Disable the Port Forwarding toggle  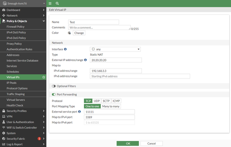pyautogui.click(x=54, y=94)
